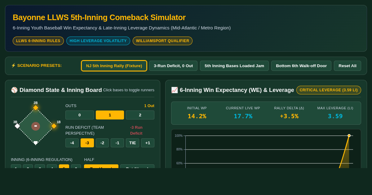Click the 100% axis label on chart

coord(179,136)
